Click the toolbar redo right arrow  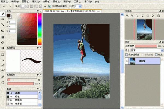tap(10, 6)
